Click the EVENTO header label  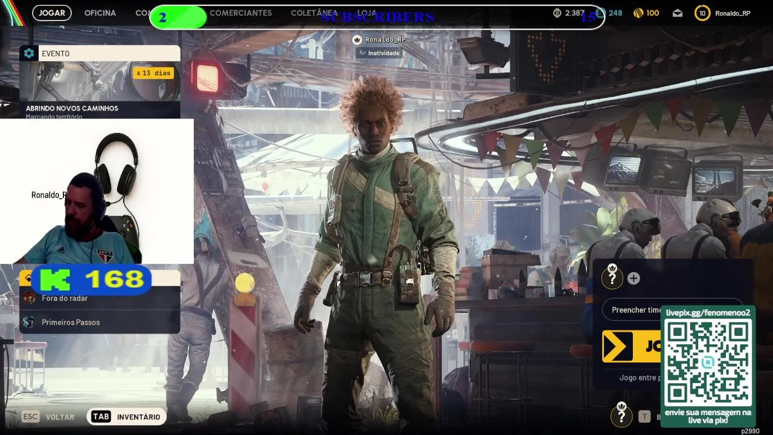[x=56, y=54]
